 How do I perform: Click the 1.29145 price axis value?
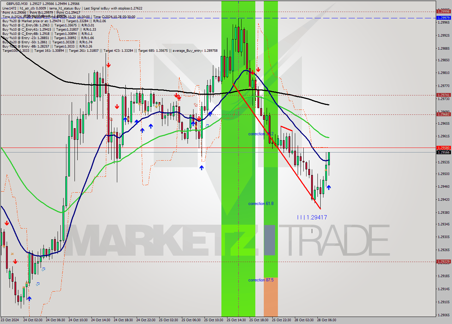444,289
